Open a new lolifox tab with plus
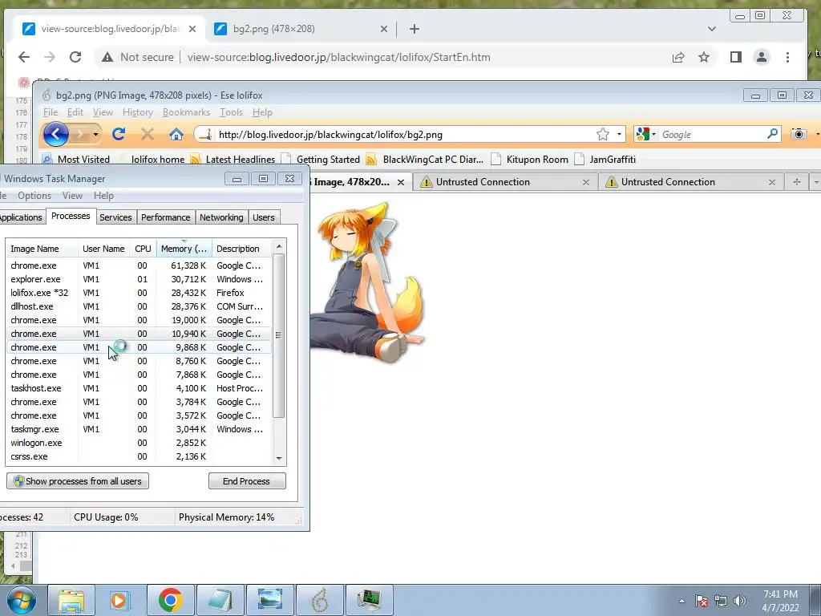The height and width of the screenshot is (616, 821). click(796, 182)
